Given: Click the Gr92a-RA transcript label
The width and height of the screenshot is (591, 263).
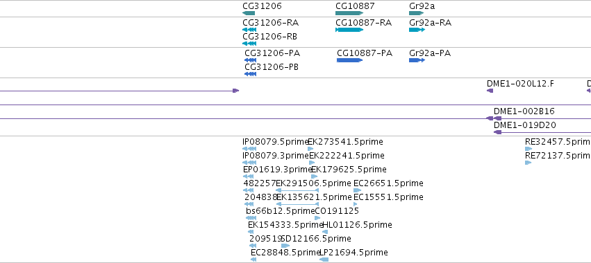Looking at the screenshot, I should point(430,23).
